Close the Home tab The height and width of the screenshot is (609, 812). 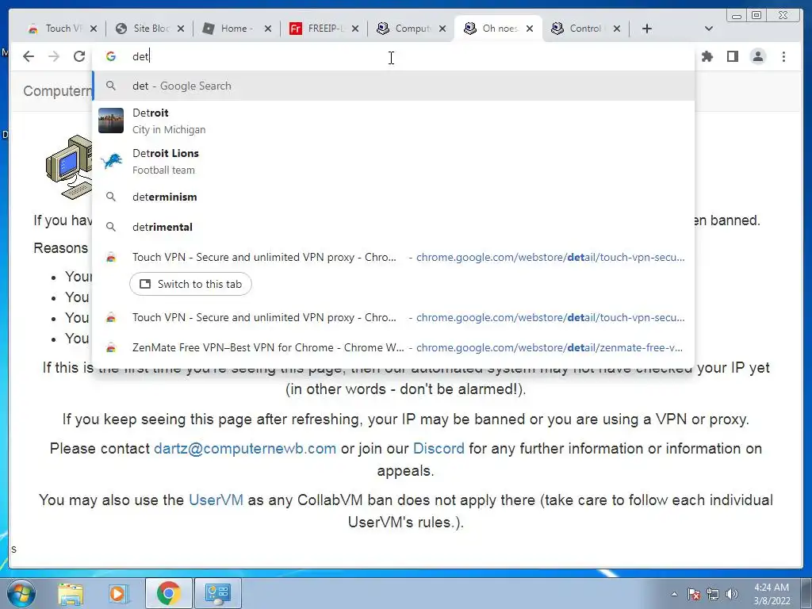tap(268, 29)
